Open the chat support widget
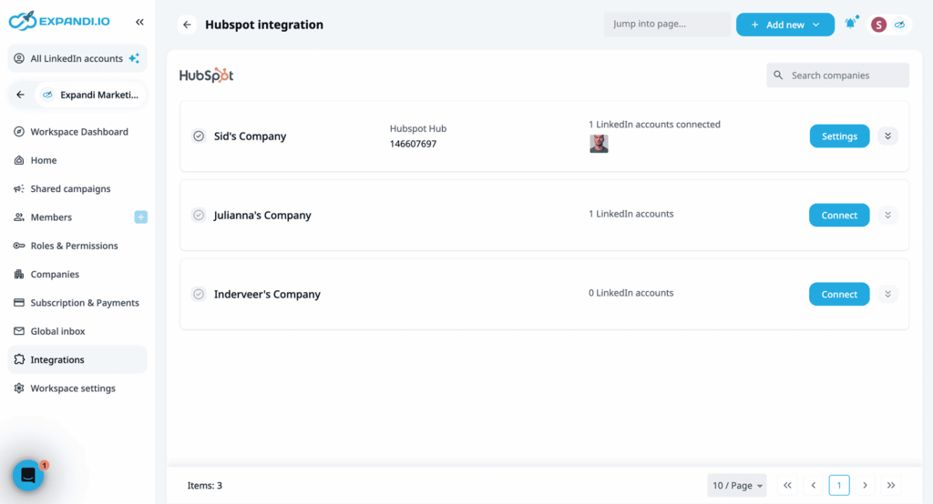Image resolution: width=933 pixels, height=504 pixels. tap(28, 475)
